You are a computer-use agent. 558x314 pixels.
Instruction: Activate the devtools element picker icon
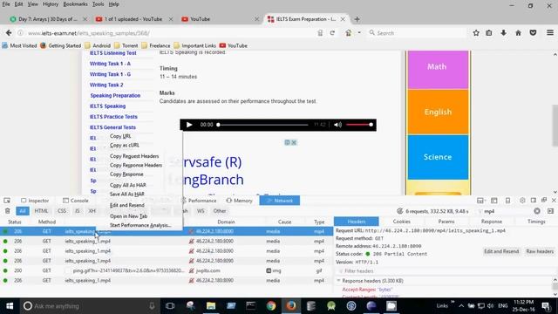[7, 201]
